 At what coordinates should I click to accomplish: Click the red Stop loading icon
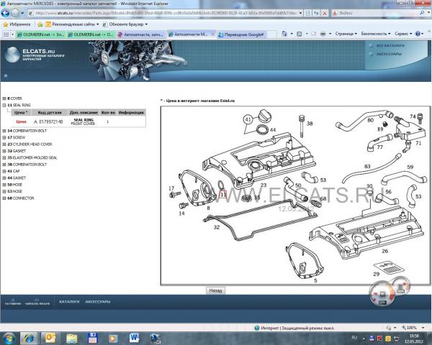coord(325,13)
